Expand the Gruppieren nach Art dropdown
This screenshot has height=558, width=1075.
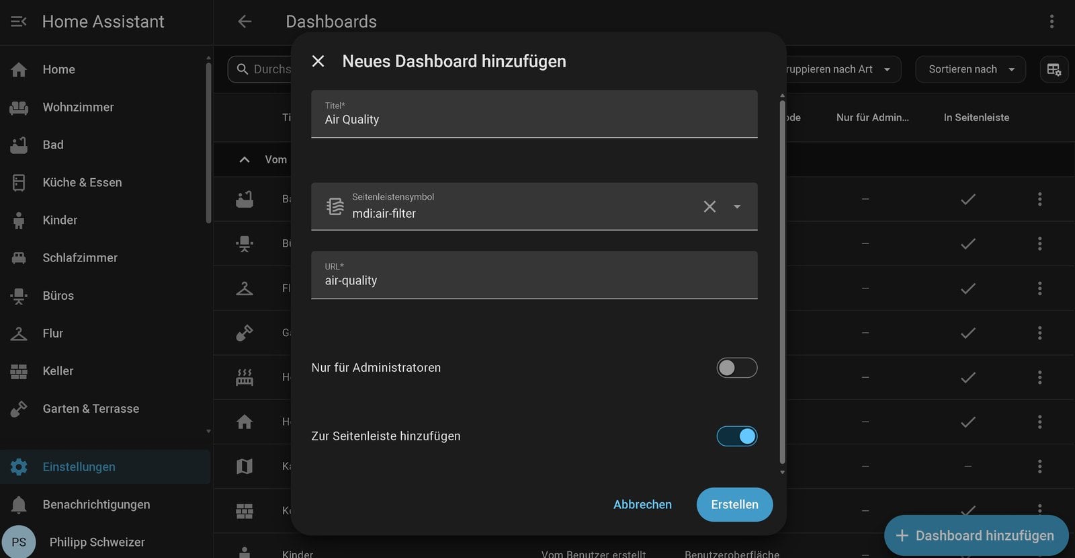click(840, 69)
